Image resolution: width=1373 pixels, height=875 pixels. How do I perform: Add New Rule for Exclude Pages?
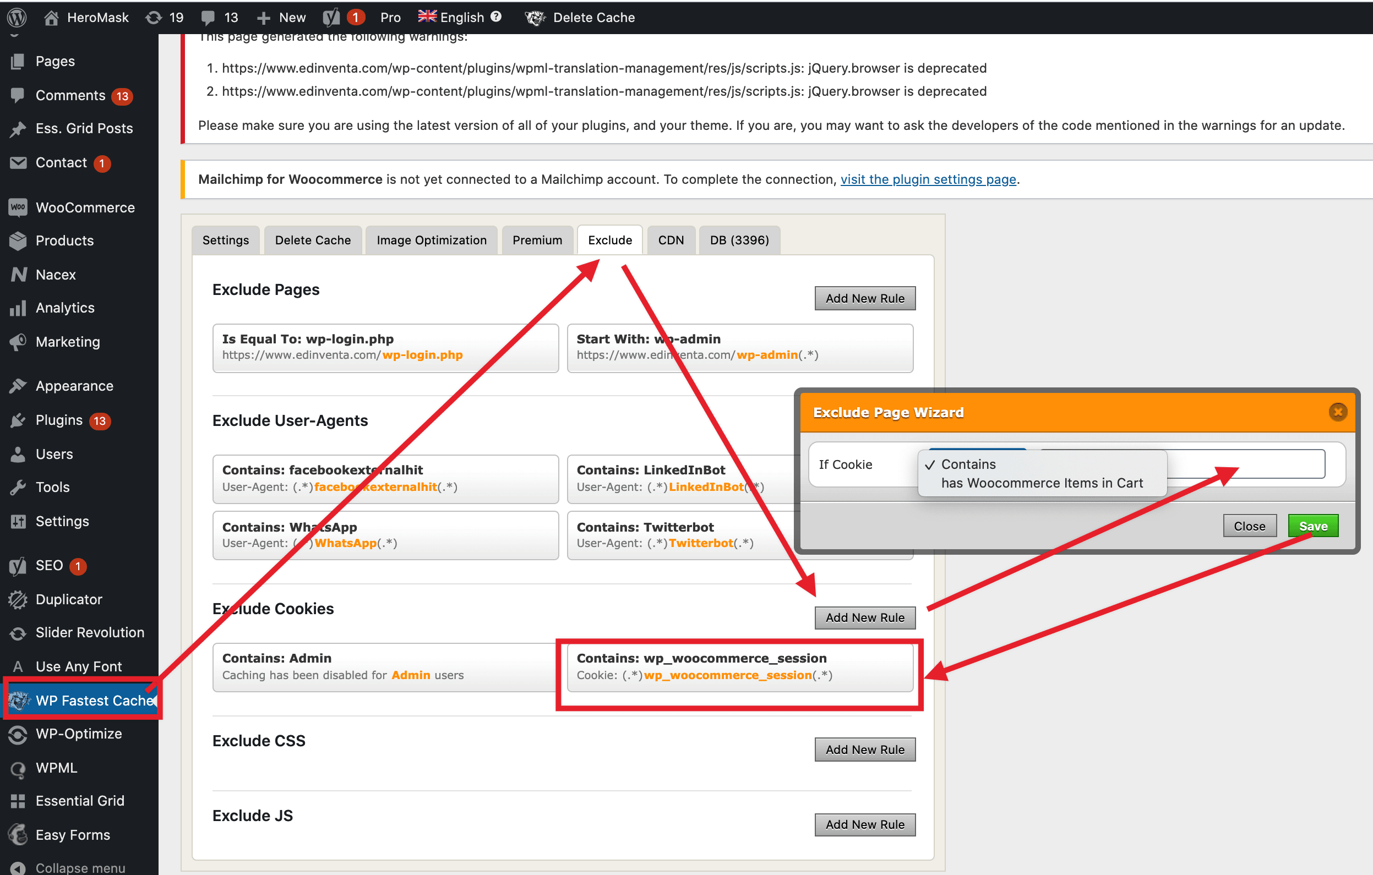pyautogui.click(x=865, y=298)
